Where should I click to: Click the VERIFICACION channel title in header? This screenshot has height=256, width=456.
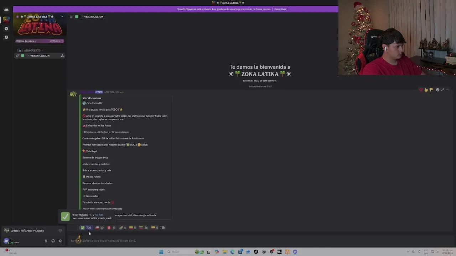click(94, 17)
